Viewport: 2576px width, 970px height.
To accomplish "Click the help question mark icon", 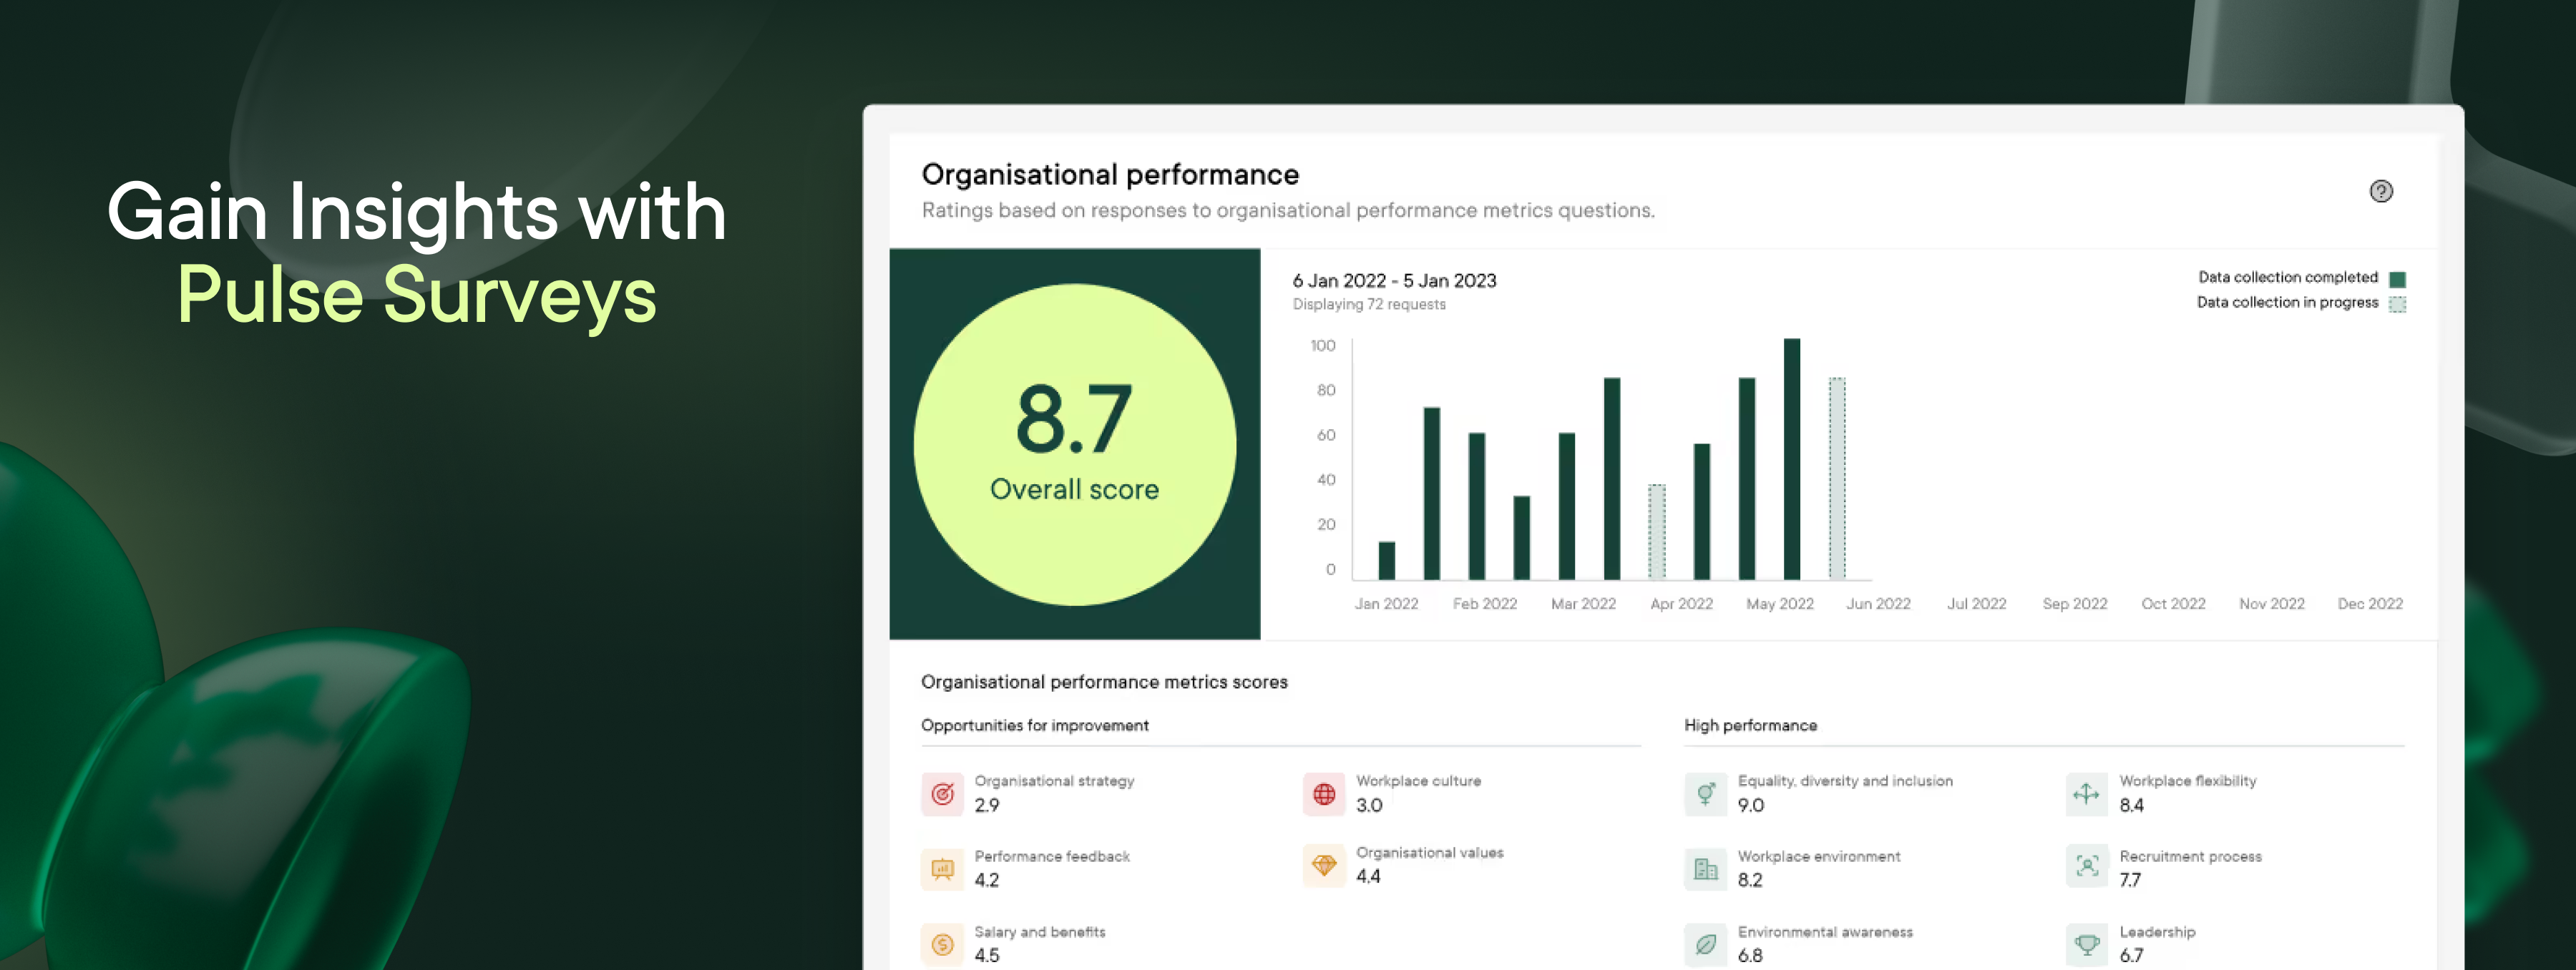I will 2381,191.
